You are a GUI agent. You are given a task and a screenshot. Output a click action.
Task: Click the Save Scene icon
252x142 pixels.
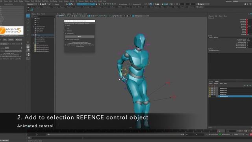[x=45, y=4]
